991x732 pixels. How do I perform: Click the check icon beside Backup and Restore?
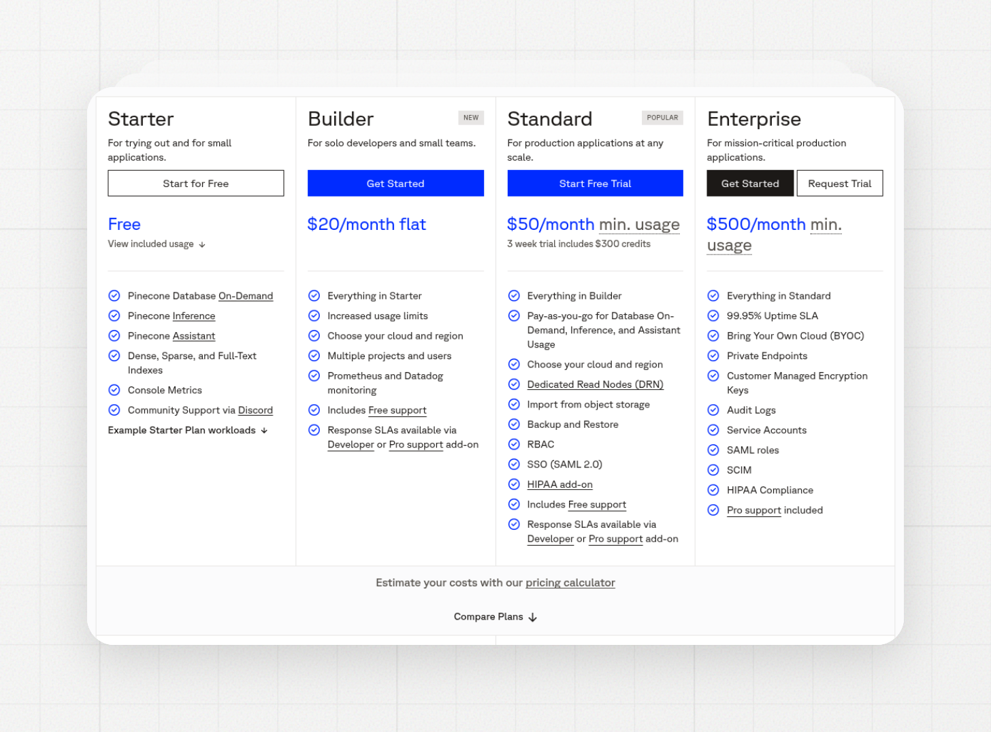[514, 425]
